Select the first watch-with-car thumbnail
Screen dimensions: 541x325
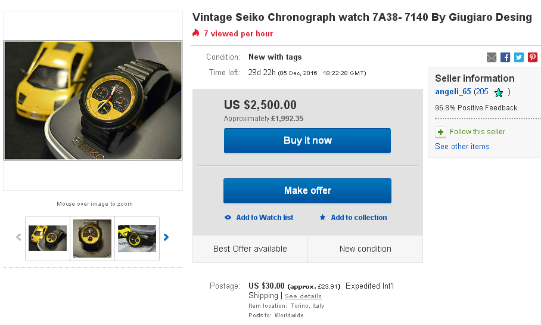48,239
